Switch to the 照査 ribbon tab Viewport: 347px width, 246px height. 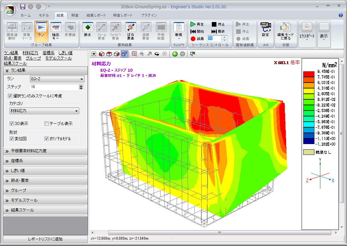[x=75, y=15]
